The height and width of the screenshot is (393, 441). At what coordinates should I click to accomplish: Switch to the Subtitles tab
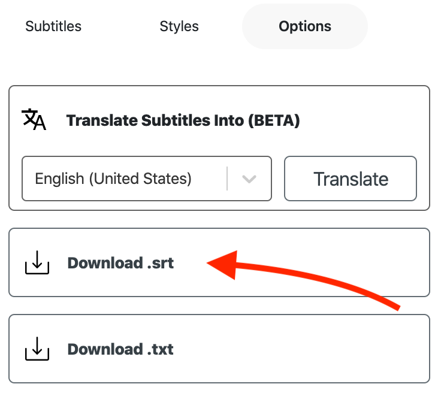(53, 26)
